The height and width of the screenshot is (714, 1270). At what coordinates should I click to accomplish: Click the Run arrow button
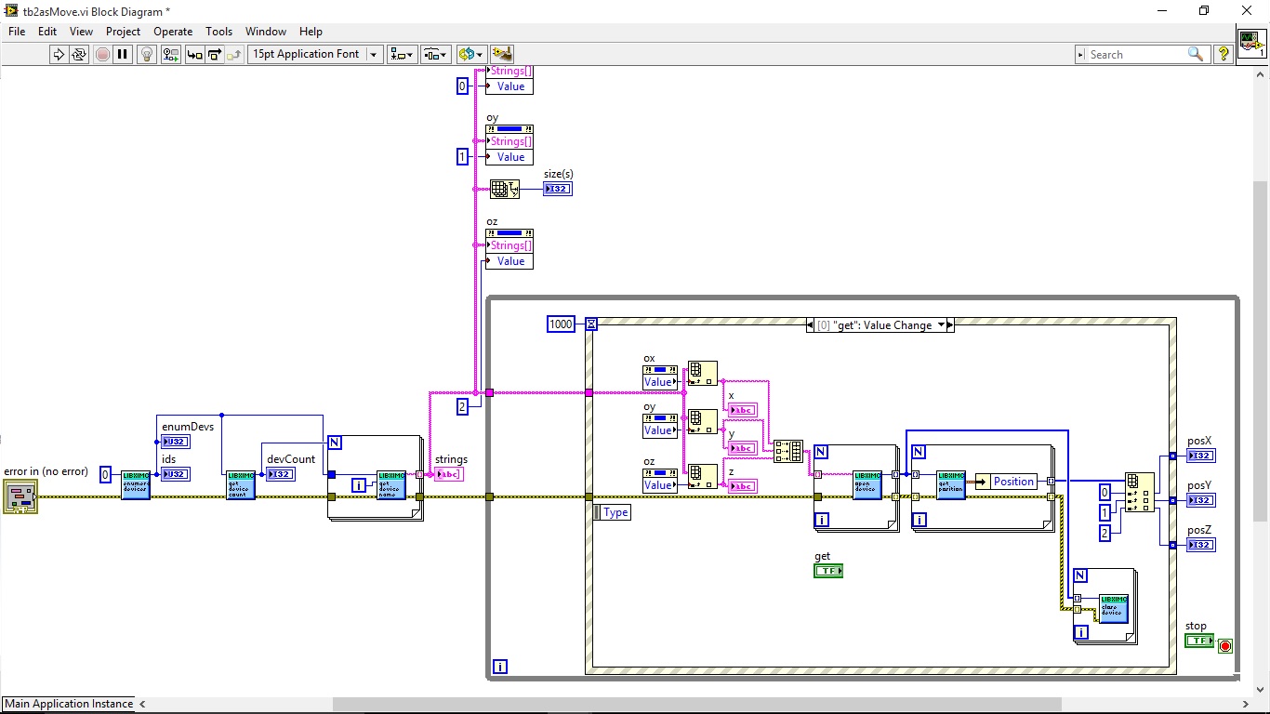point(59,54)
